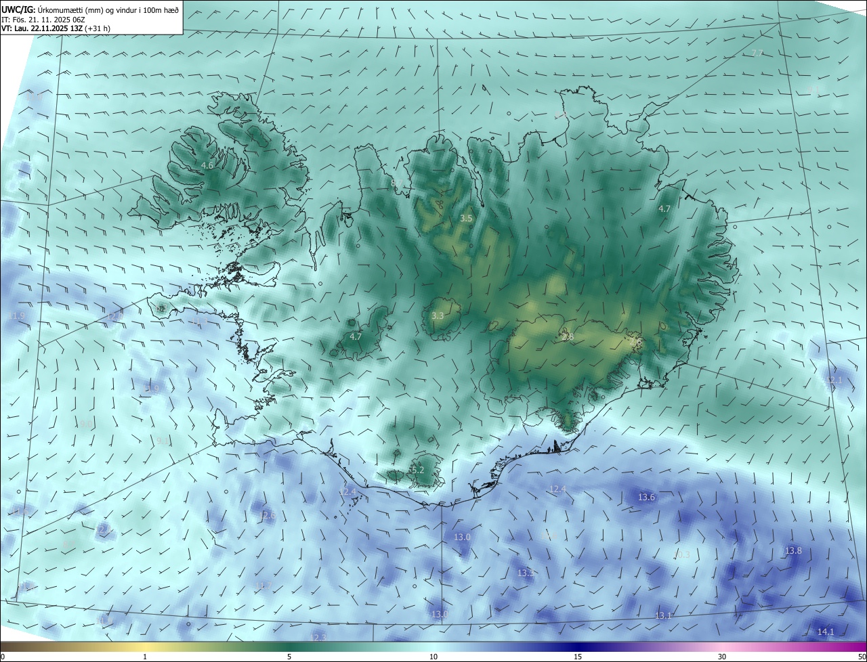The image size is (867, 662).
Task: Click the 'IT: Fös. 21. 11. 2025 06Z' line
Action: (x=43, y=19)
